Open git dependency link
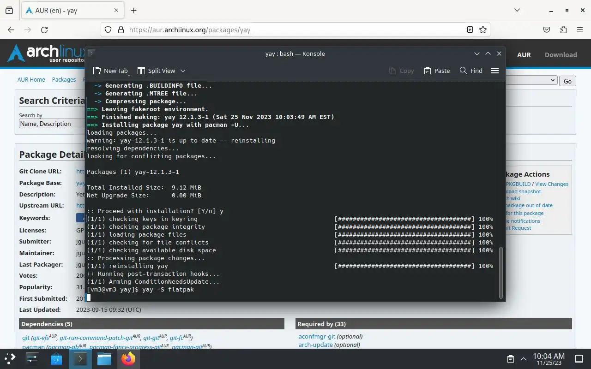This screenshot has width=591, height=369. click(26, 338)
